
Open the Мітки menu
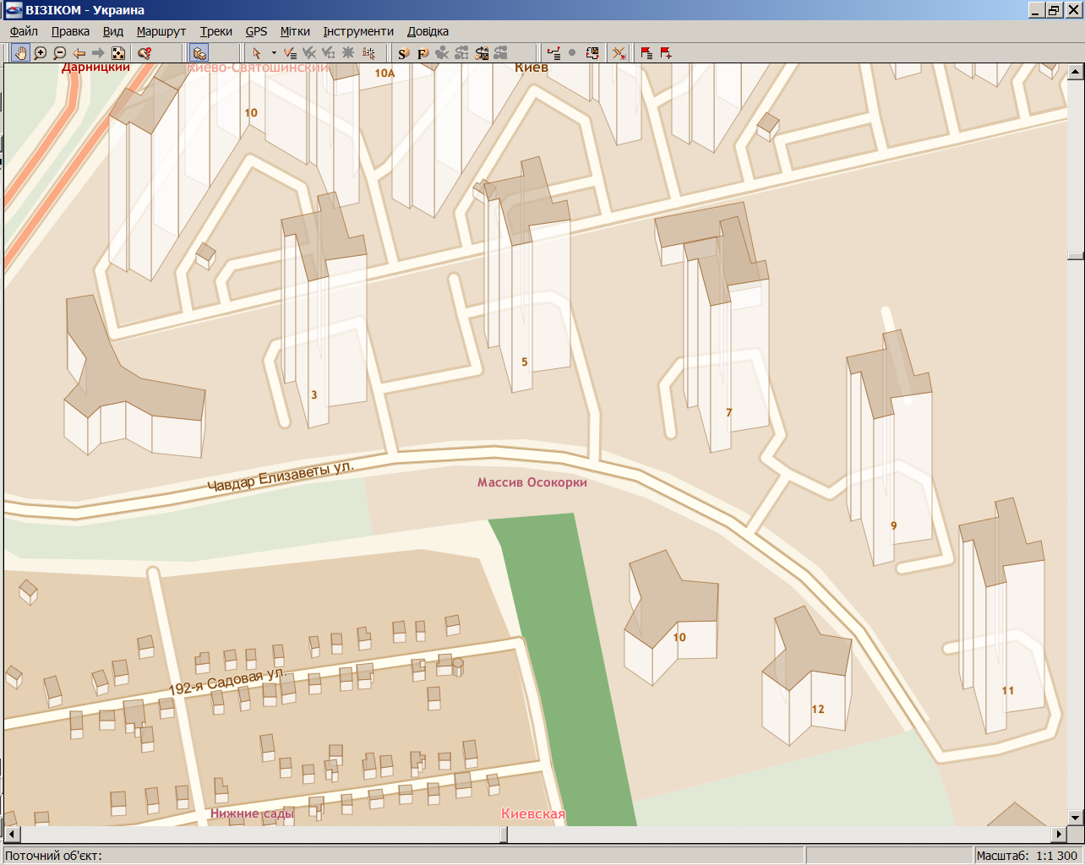(x=295, y=31)
